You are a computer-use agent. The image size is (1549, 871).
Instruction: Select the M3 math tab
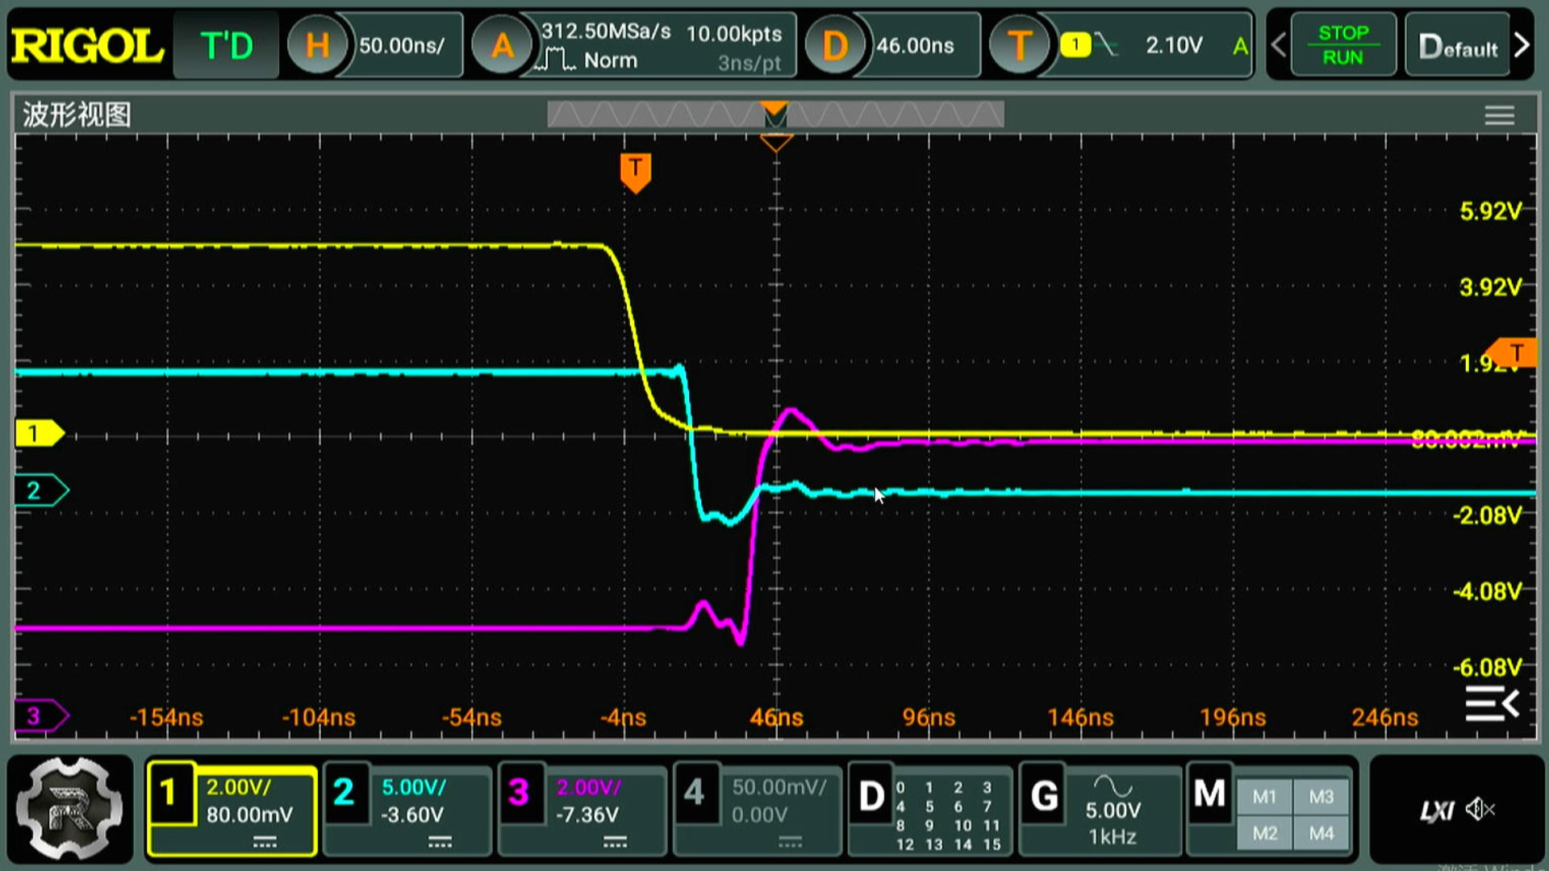pyautogui.click(x=1321, y=797)
